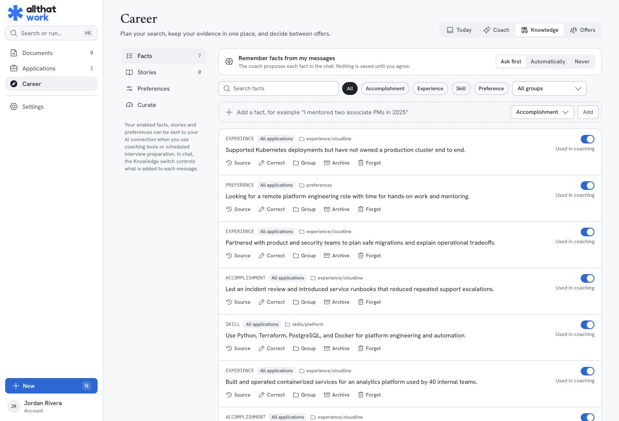The height and width of the screenshot is (421, 619).
Task: Click Source on the containerized services fact
Action: pyautogui.click(x=238, y=395)
